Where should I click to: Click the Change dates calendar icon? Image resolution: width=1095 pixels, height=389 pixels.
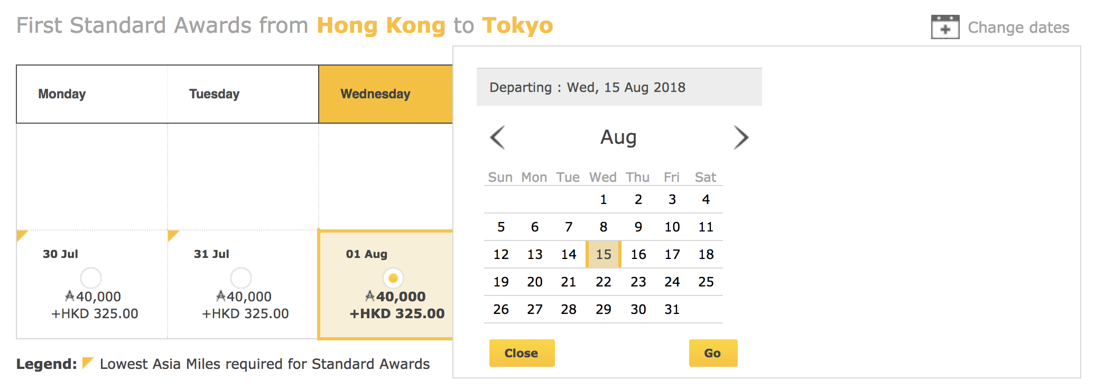click(945, 27)
